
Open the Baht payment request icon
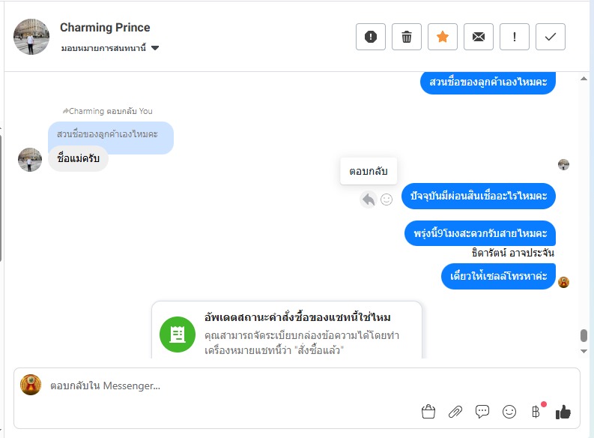click(536, 412)
